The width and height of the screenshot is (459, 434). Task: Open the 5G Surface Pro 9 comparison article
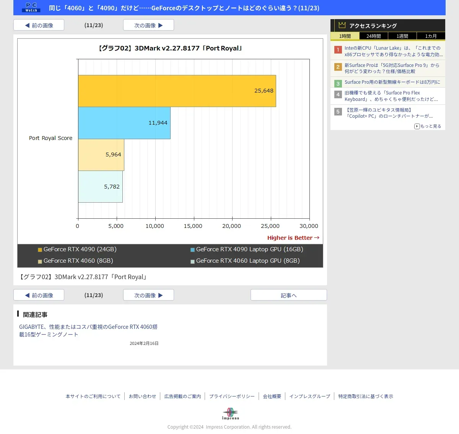click(x=392, y=68)
